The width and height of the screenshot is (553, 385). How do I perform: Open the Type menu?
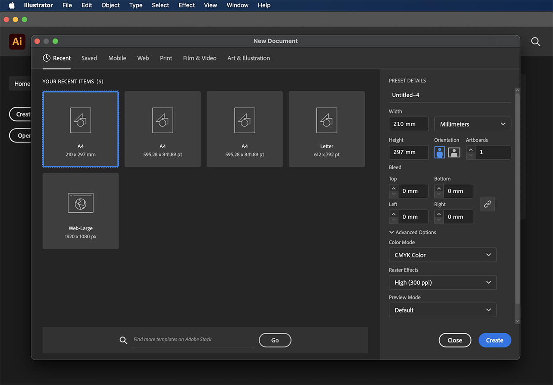click(136, 5)
